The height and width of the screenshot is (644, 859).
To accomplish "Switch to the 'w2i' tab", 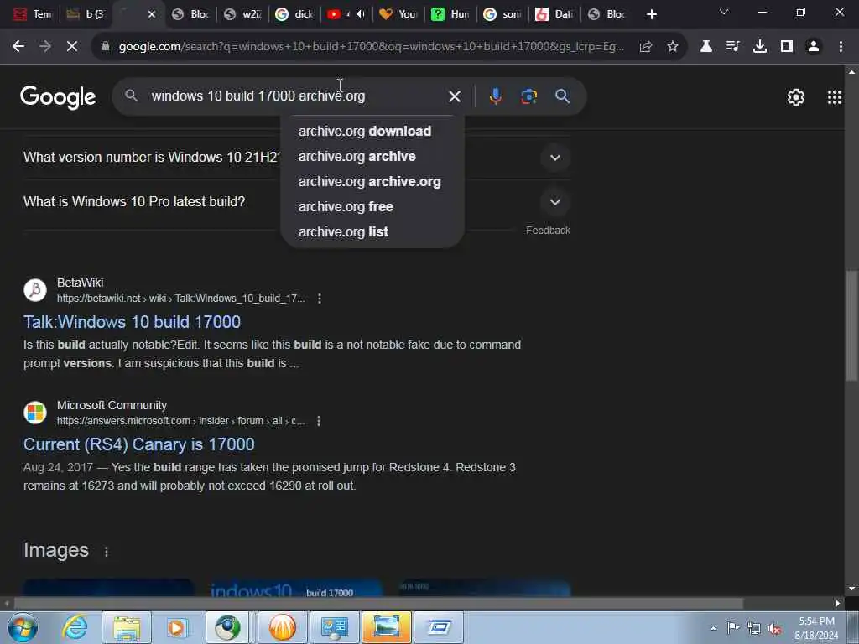I will (x=243, y=14).
